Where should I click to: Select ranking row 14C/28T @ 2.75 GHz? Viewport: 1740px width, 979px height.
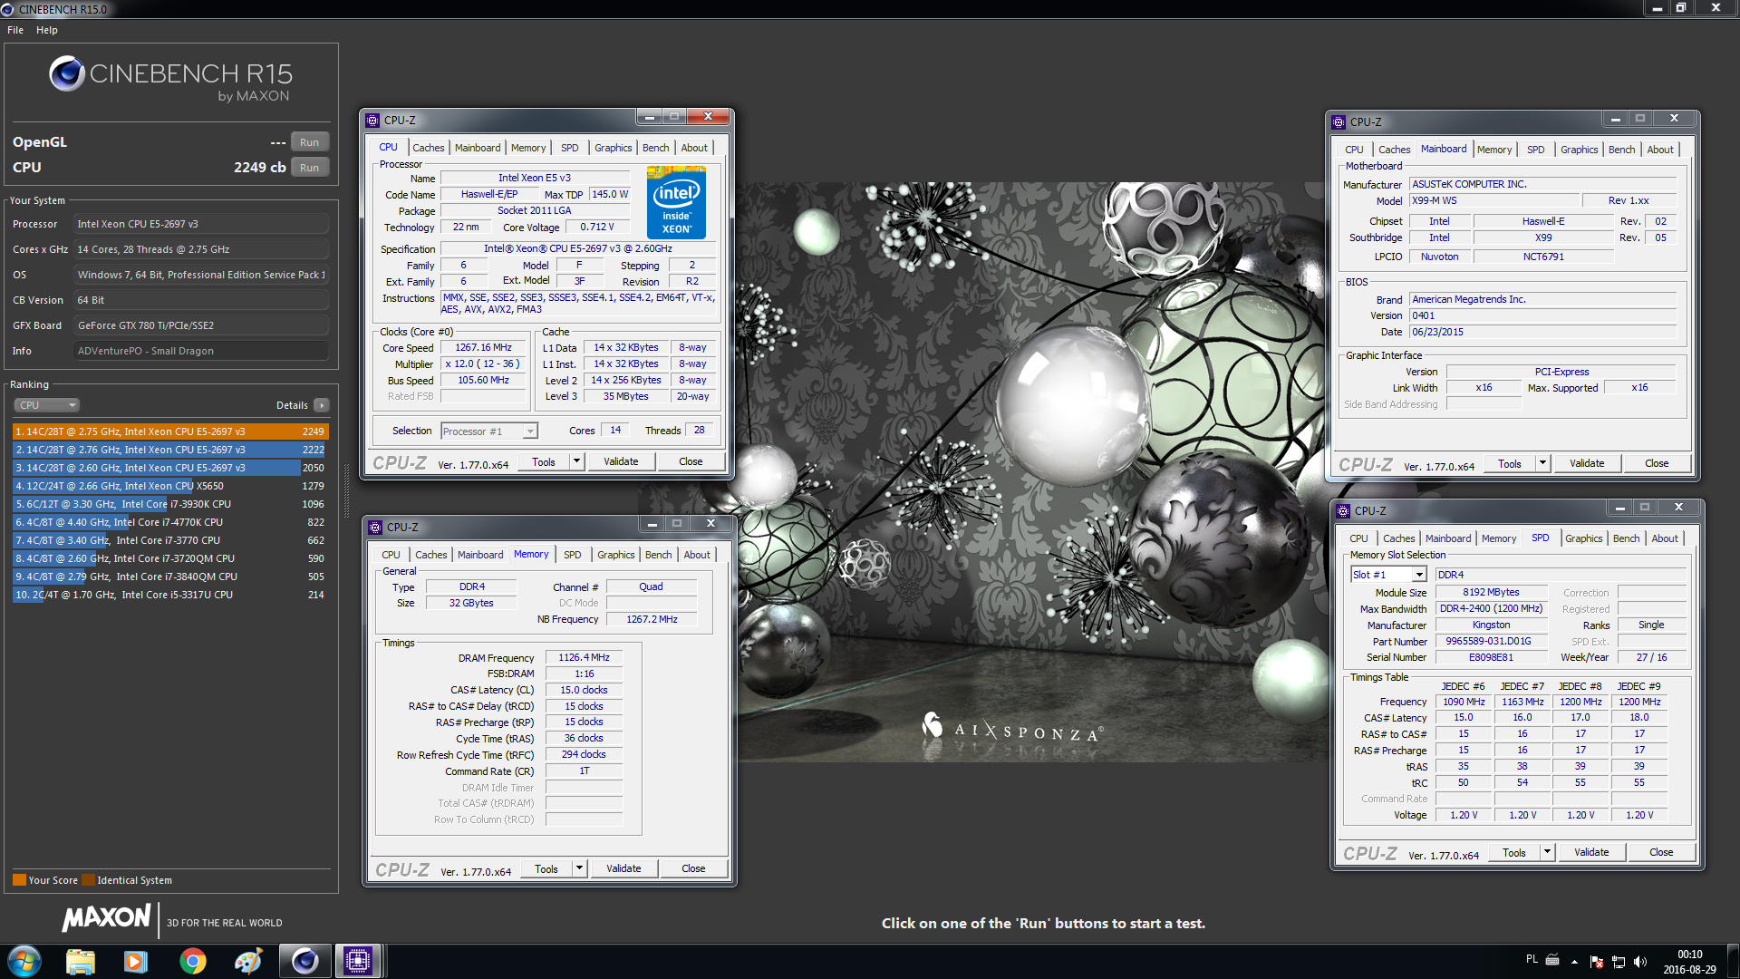(170, 431)
